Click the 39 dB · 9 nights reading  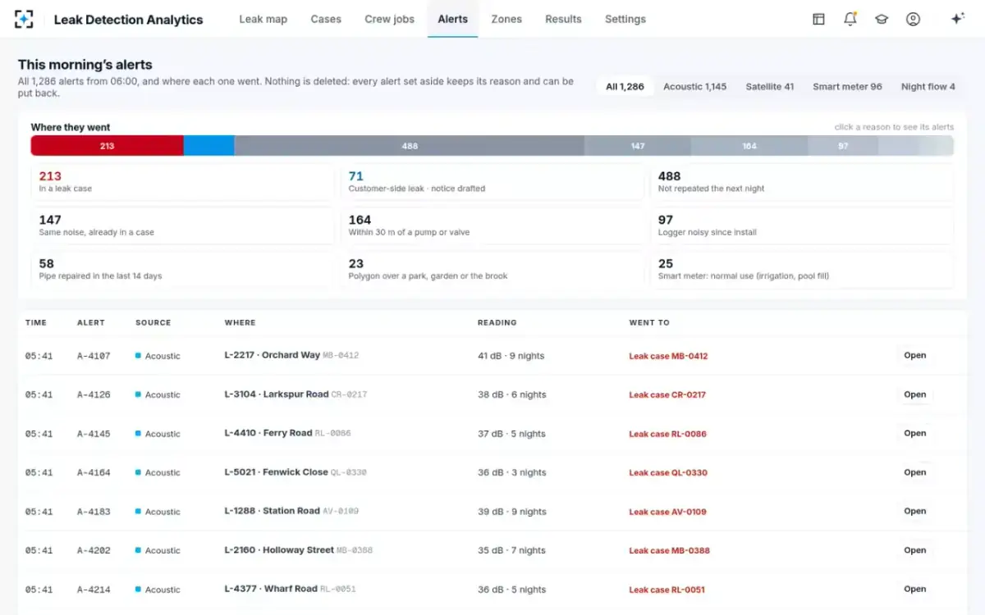coord(512,512)
